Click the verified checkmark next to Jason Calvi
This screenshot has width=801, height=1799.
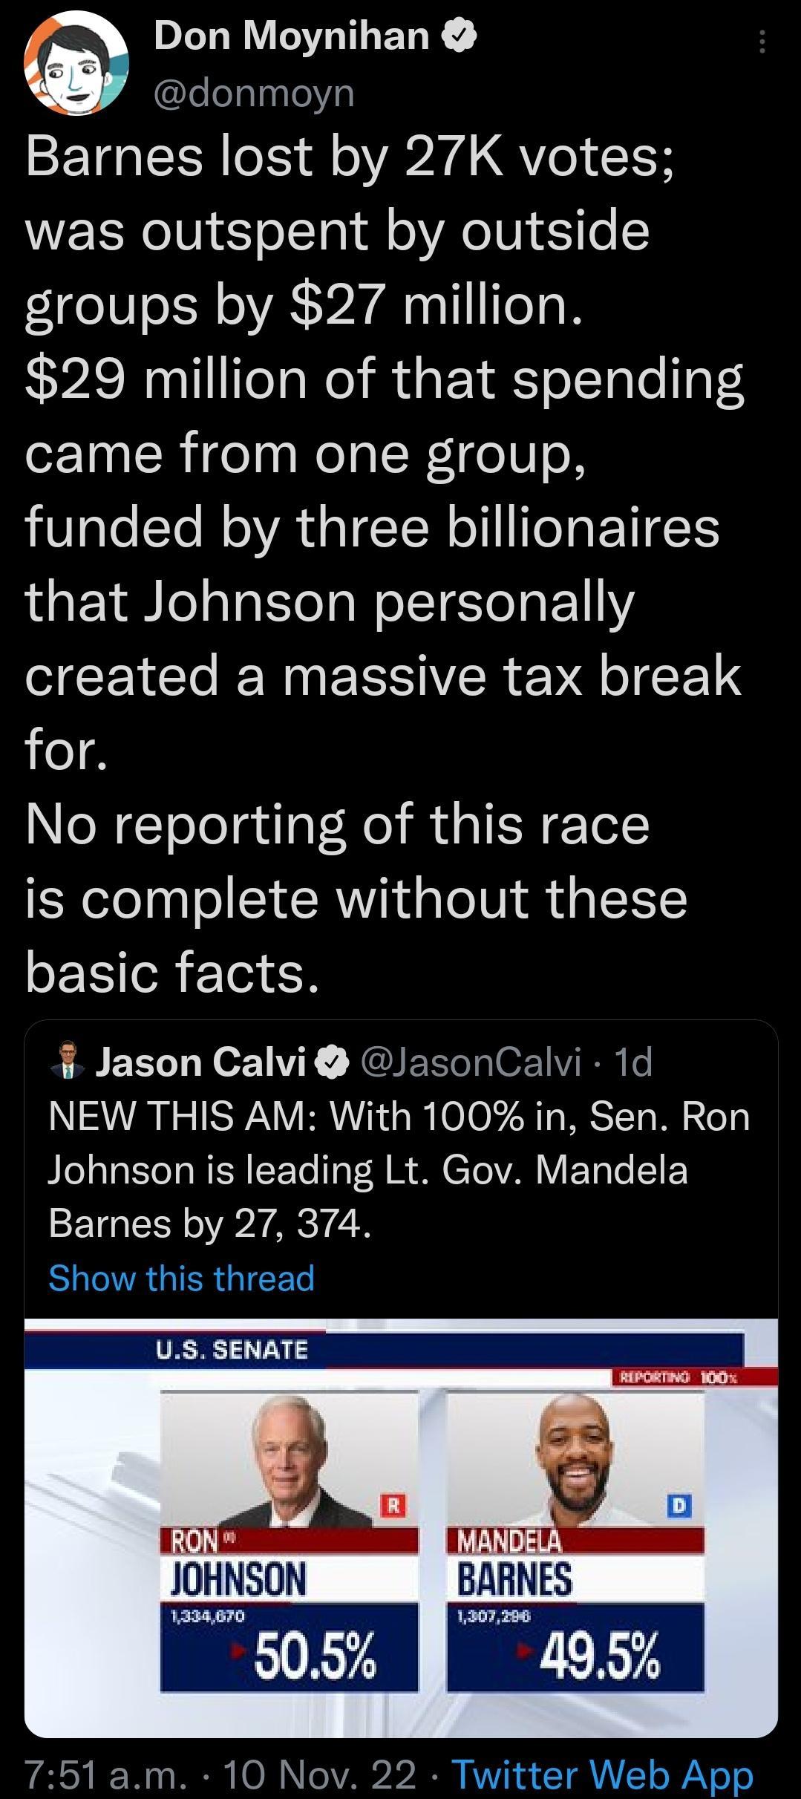[331, 1064]
